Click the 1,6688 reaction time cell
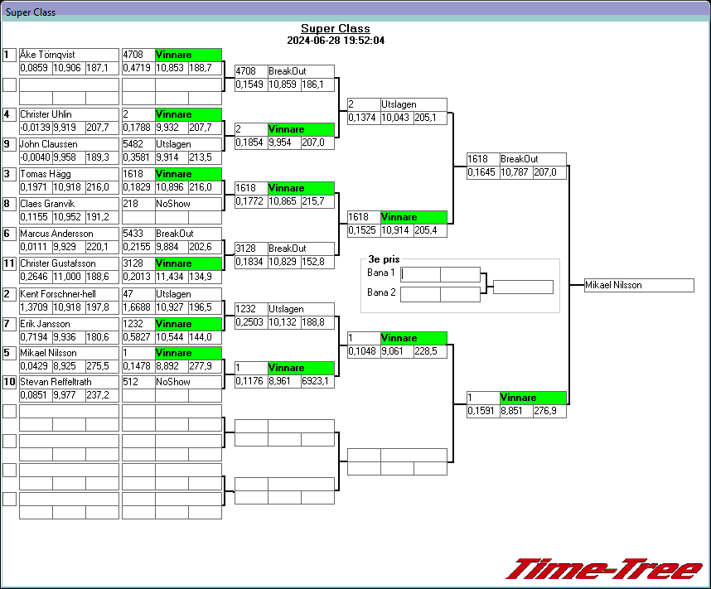Viewport: 711px width, 589px height. [138, 307]
